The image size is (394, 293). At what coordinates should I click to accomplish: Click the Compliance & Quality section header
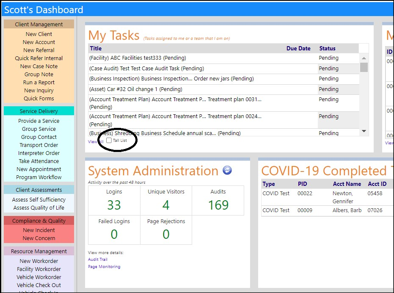click(39, 221)
